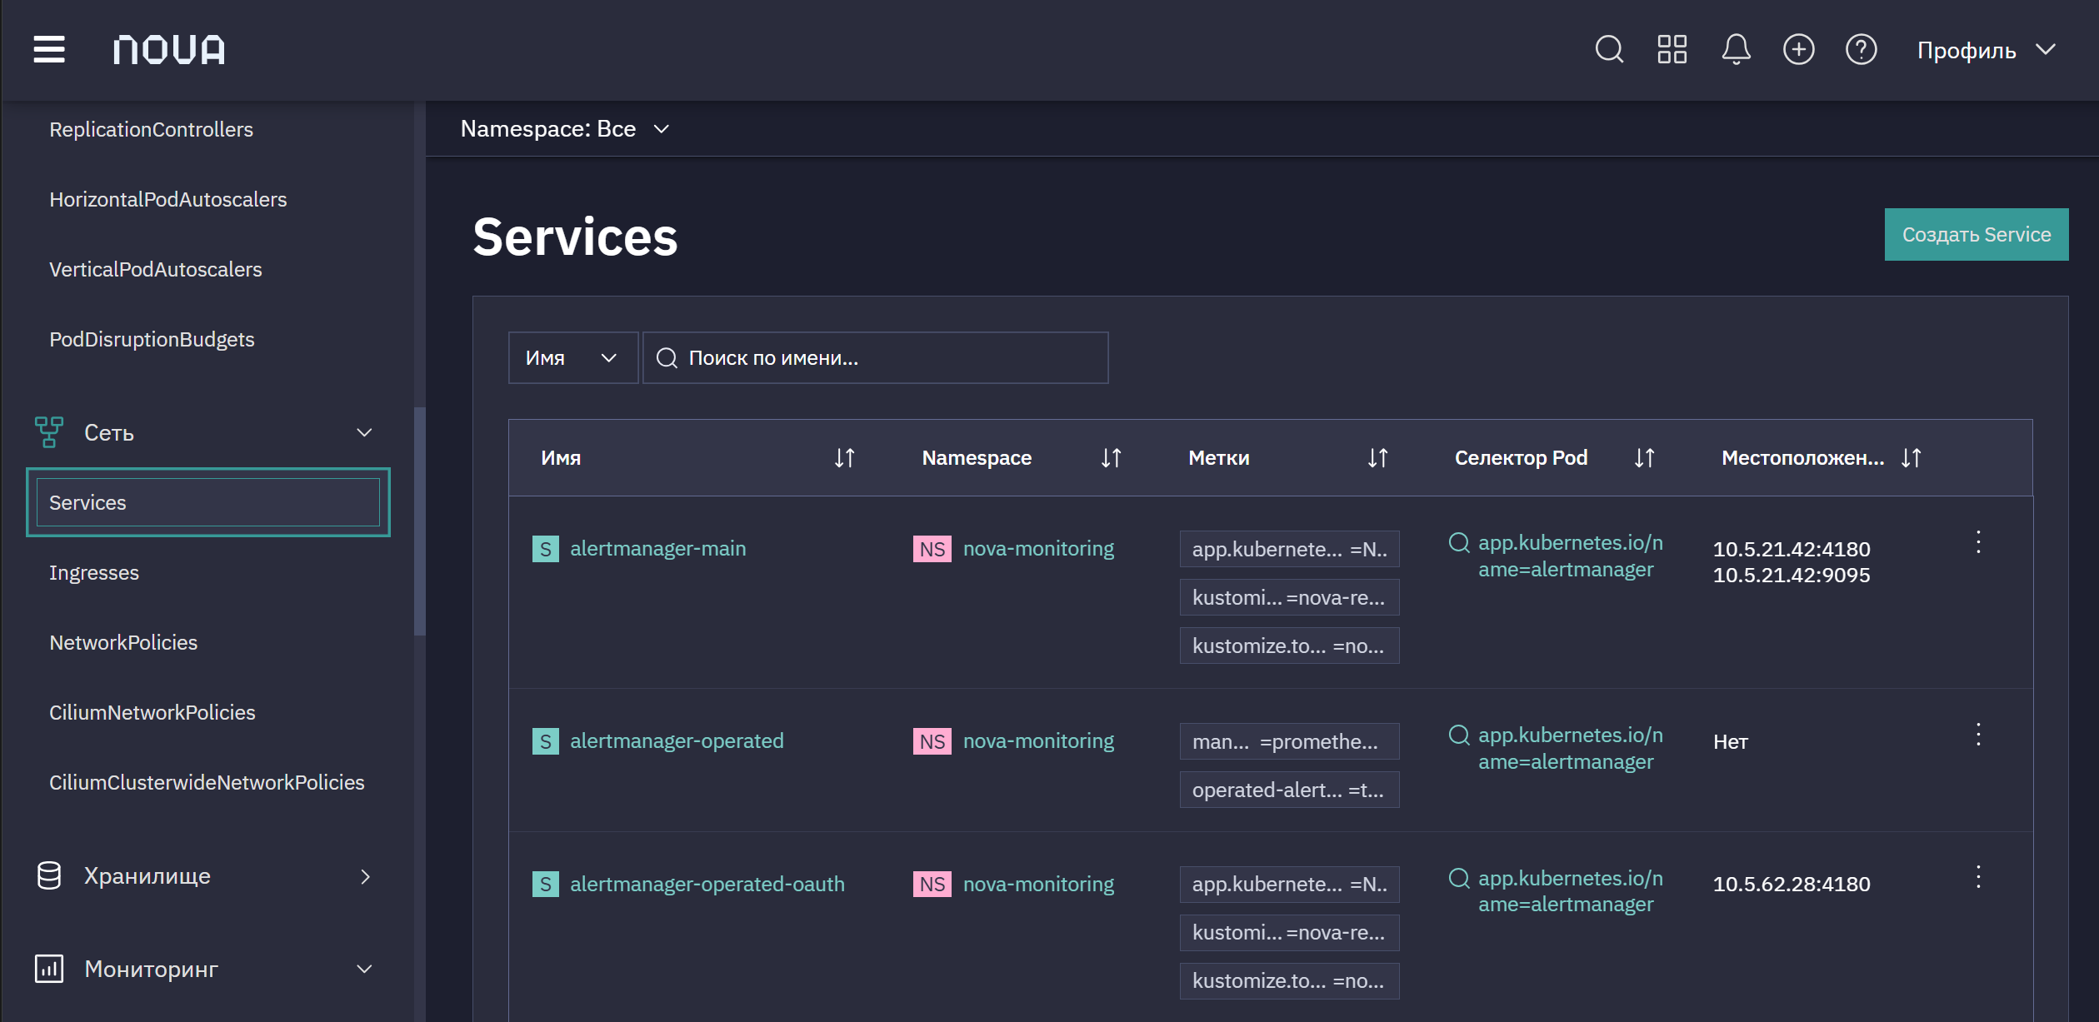Click S badge icon beside alertmanager-operated

click(x=545, y=741)
